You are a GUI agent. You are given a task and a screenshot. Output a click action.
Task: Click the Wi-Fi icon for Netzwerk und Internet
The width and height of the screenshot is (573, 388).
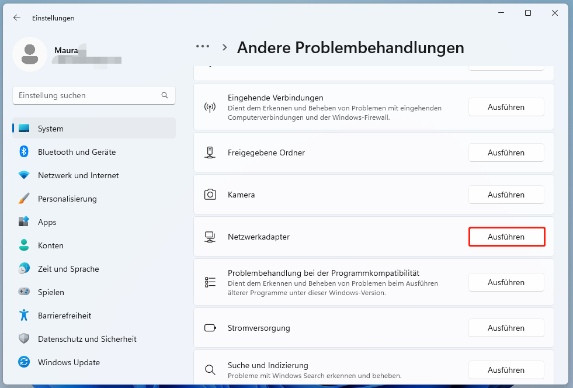tap(24, 175)
